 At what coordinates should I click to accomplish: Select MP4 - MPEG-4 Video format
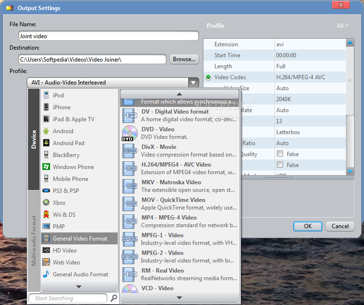[x=180, y=221]
